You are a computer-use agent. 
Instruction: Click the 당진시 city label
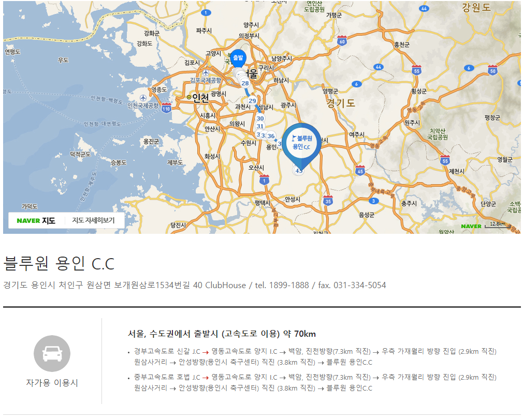[178, 225]
